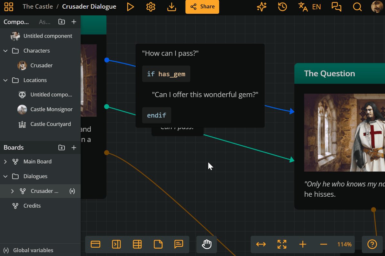Screen dimensions: 385x256
Task: Collapse the Dialogues folder
Action: pos(5,176)
